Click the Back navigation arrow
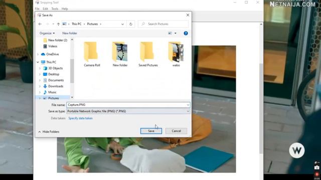This screenshot has height=180, width=321. [40, 24]
